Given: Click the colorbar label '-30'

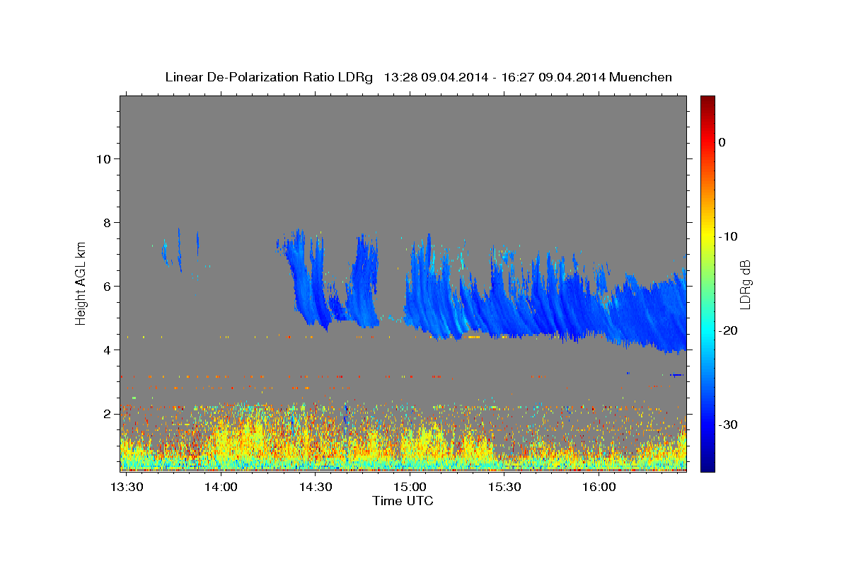Looking at the screenshot, I should (728, 424).
